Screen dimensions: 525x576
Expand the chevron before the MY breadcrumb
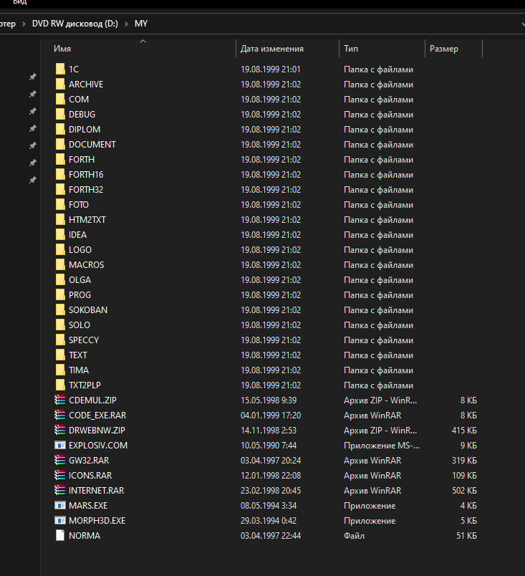tap(126, 24)
